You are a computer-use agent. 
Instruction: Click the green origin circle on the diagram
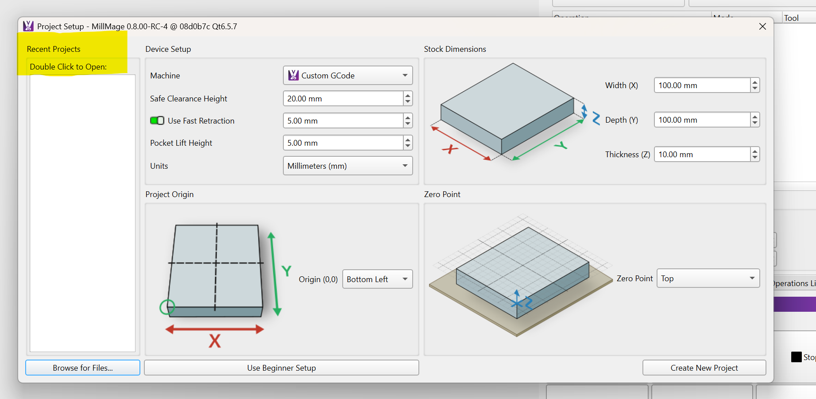pos(167,307)
